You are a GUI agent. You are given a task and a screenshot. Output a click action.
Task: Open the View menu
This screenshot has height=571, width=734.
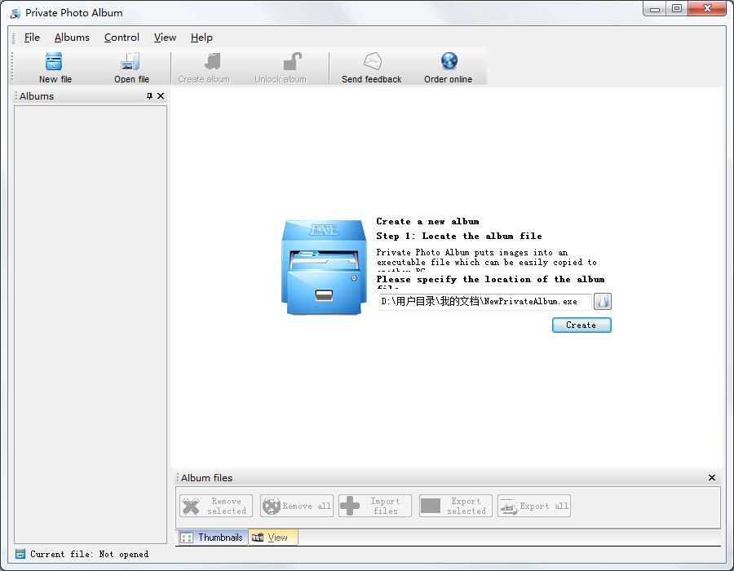click(x=165, y=38)
